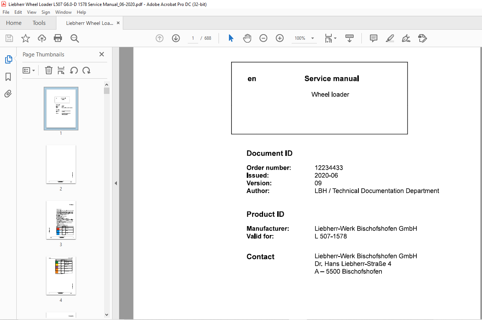
Task: Go to previous page arrow
Action: click(x=160, y=38)
